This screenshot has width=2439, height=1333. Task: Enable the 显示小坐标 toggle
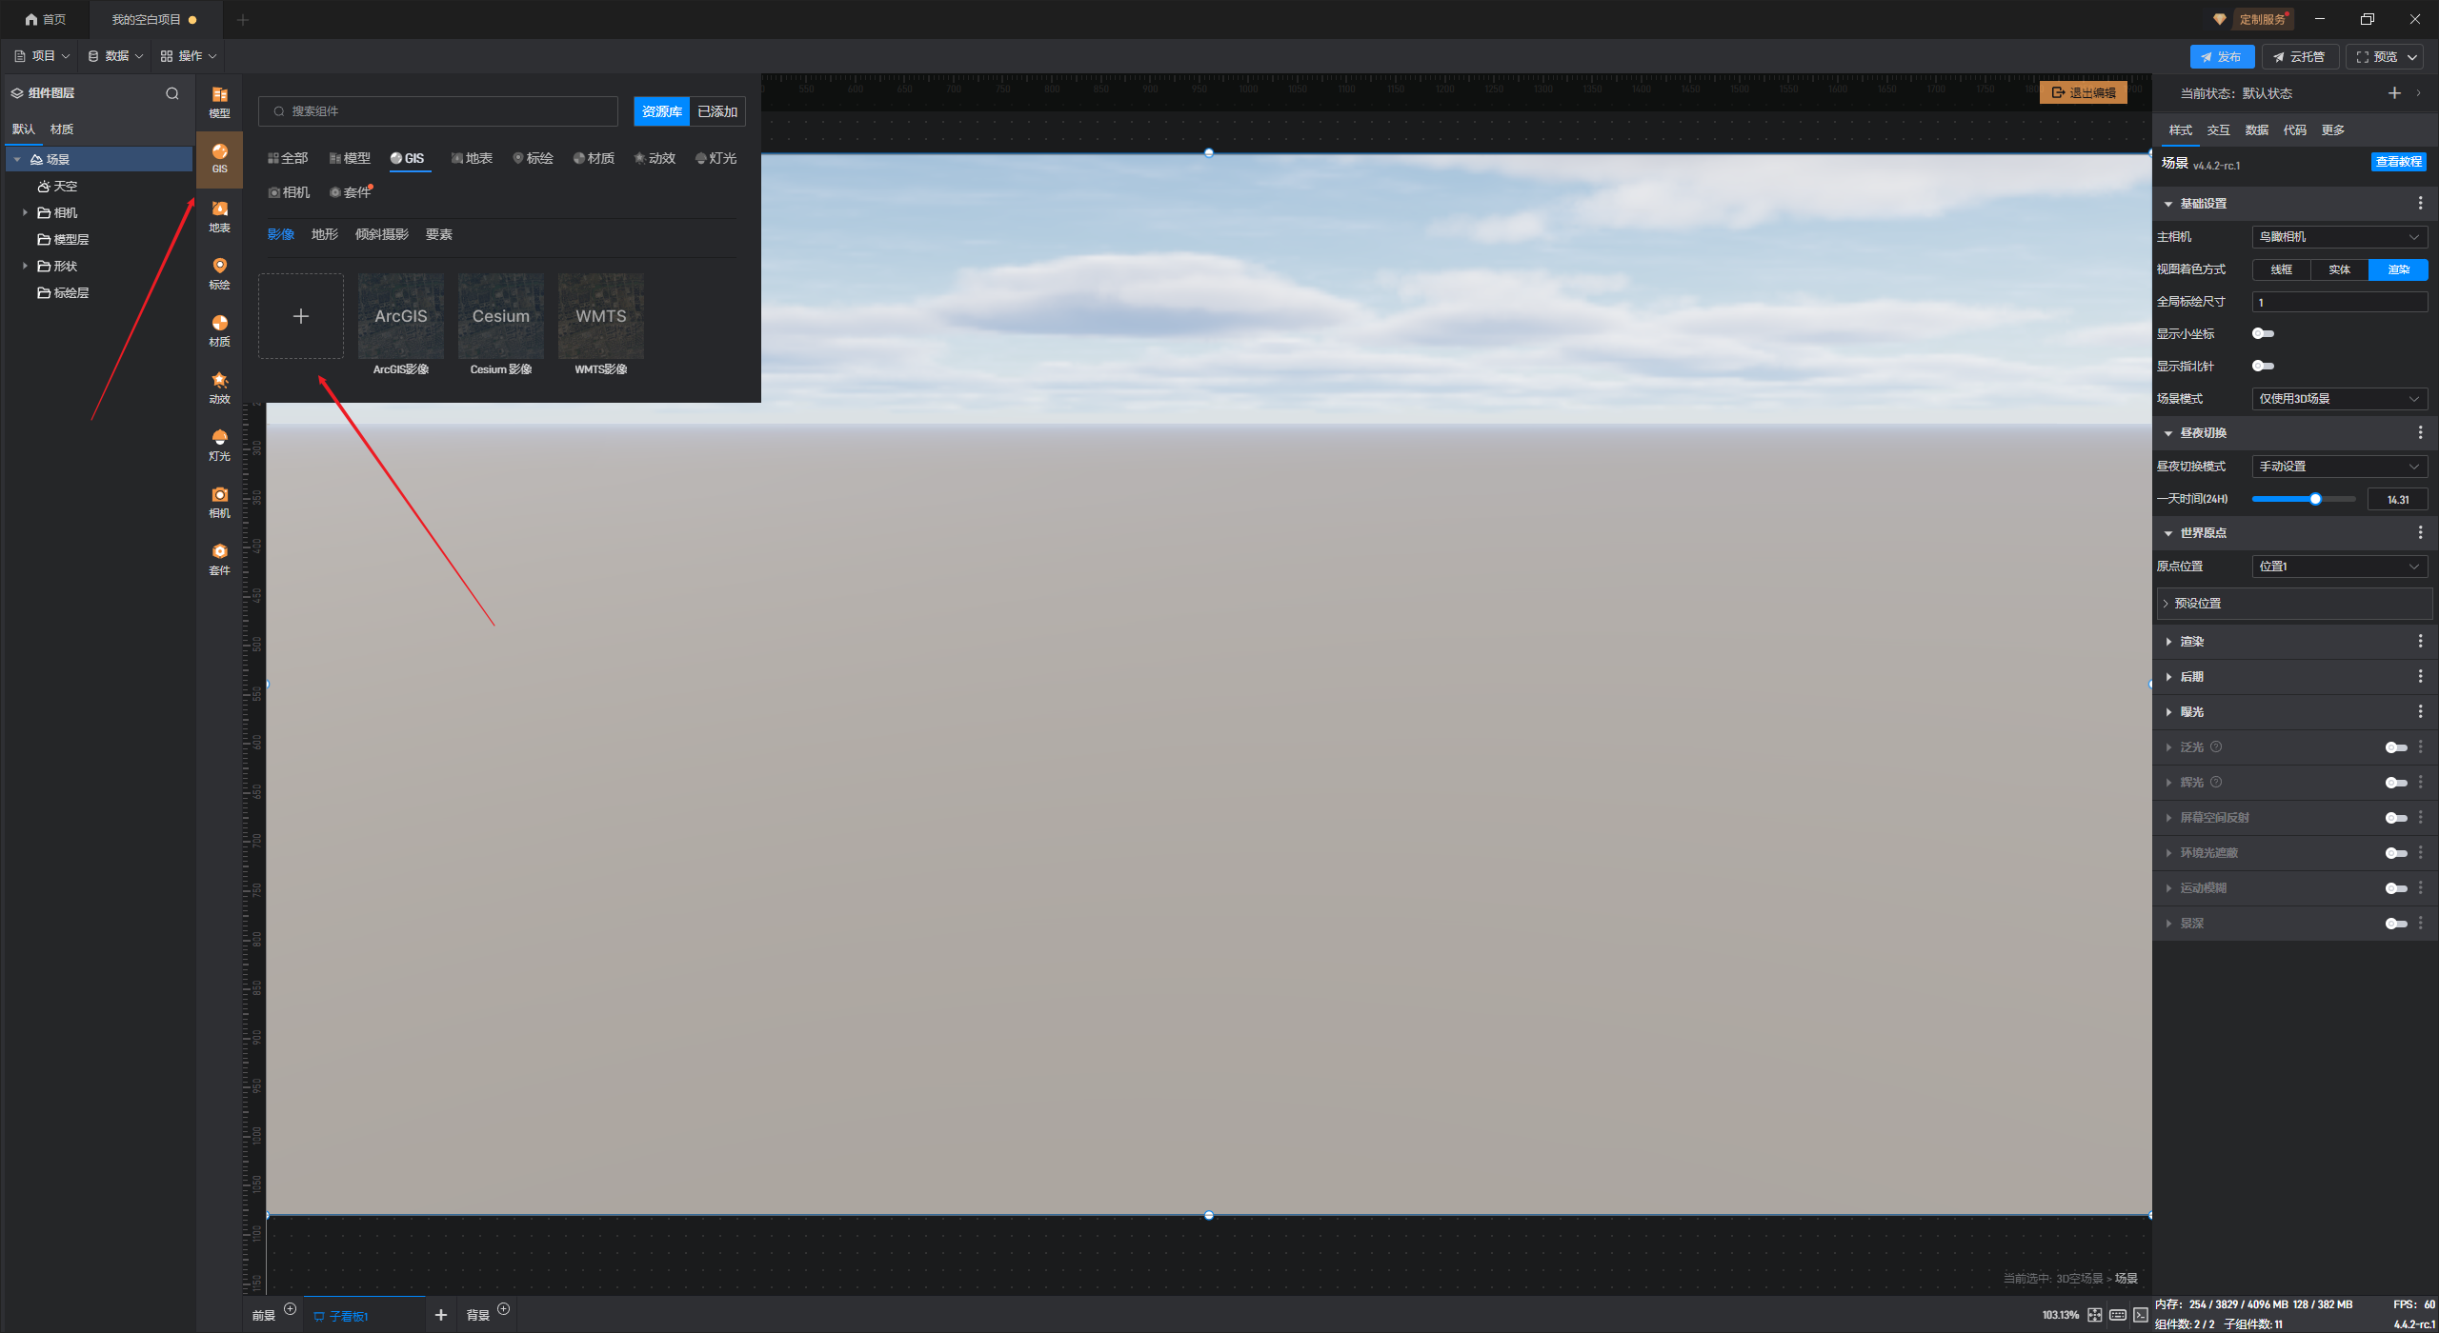(x=2263, y=334)
